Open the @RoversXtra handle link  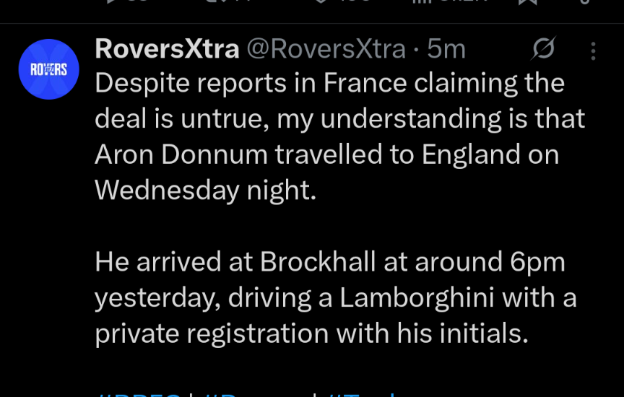(326, 48)
